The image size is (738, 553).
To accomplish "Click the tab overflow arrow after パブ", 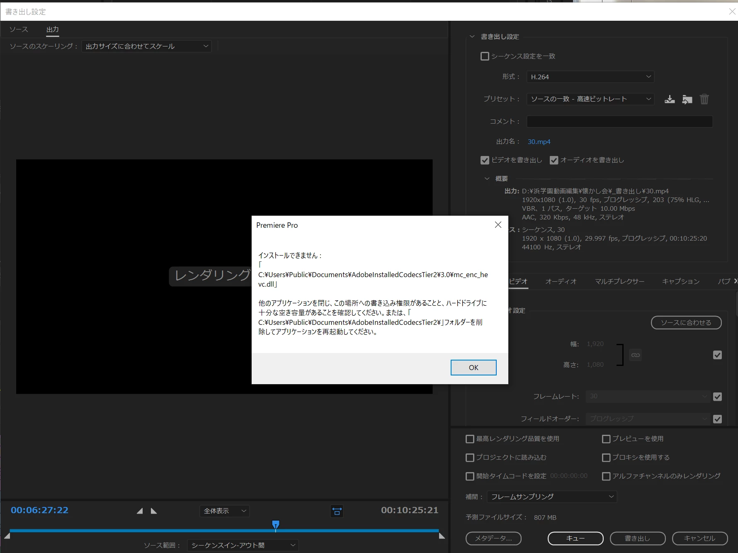I will coord(736,281).
